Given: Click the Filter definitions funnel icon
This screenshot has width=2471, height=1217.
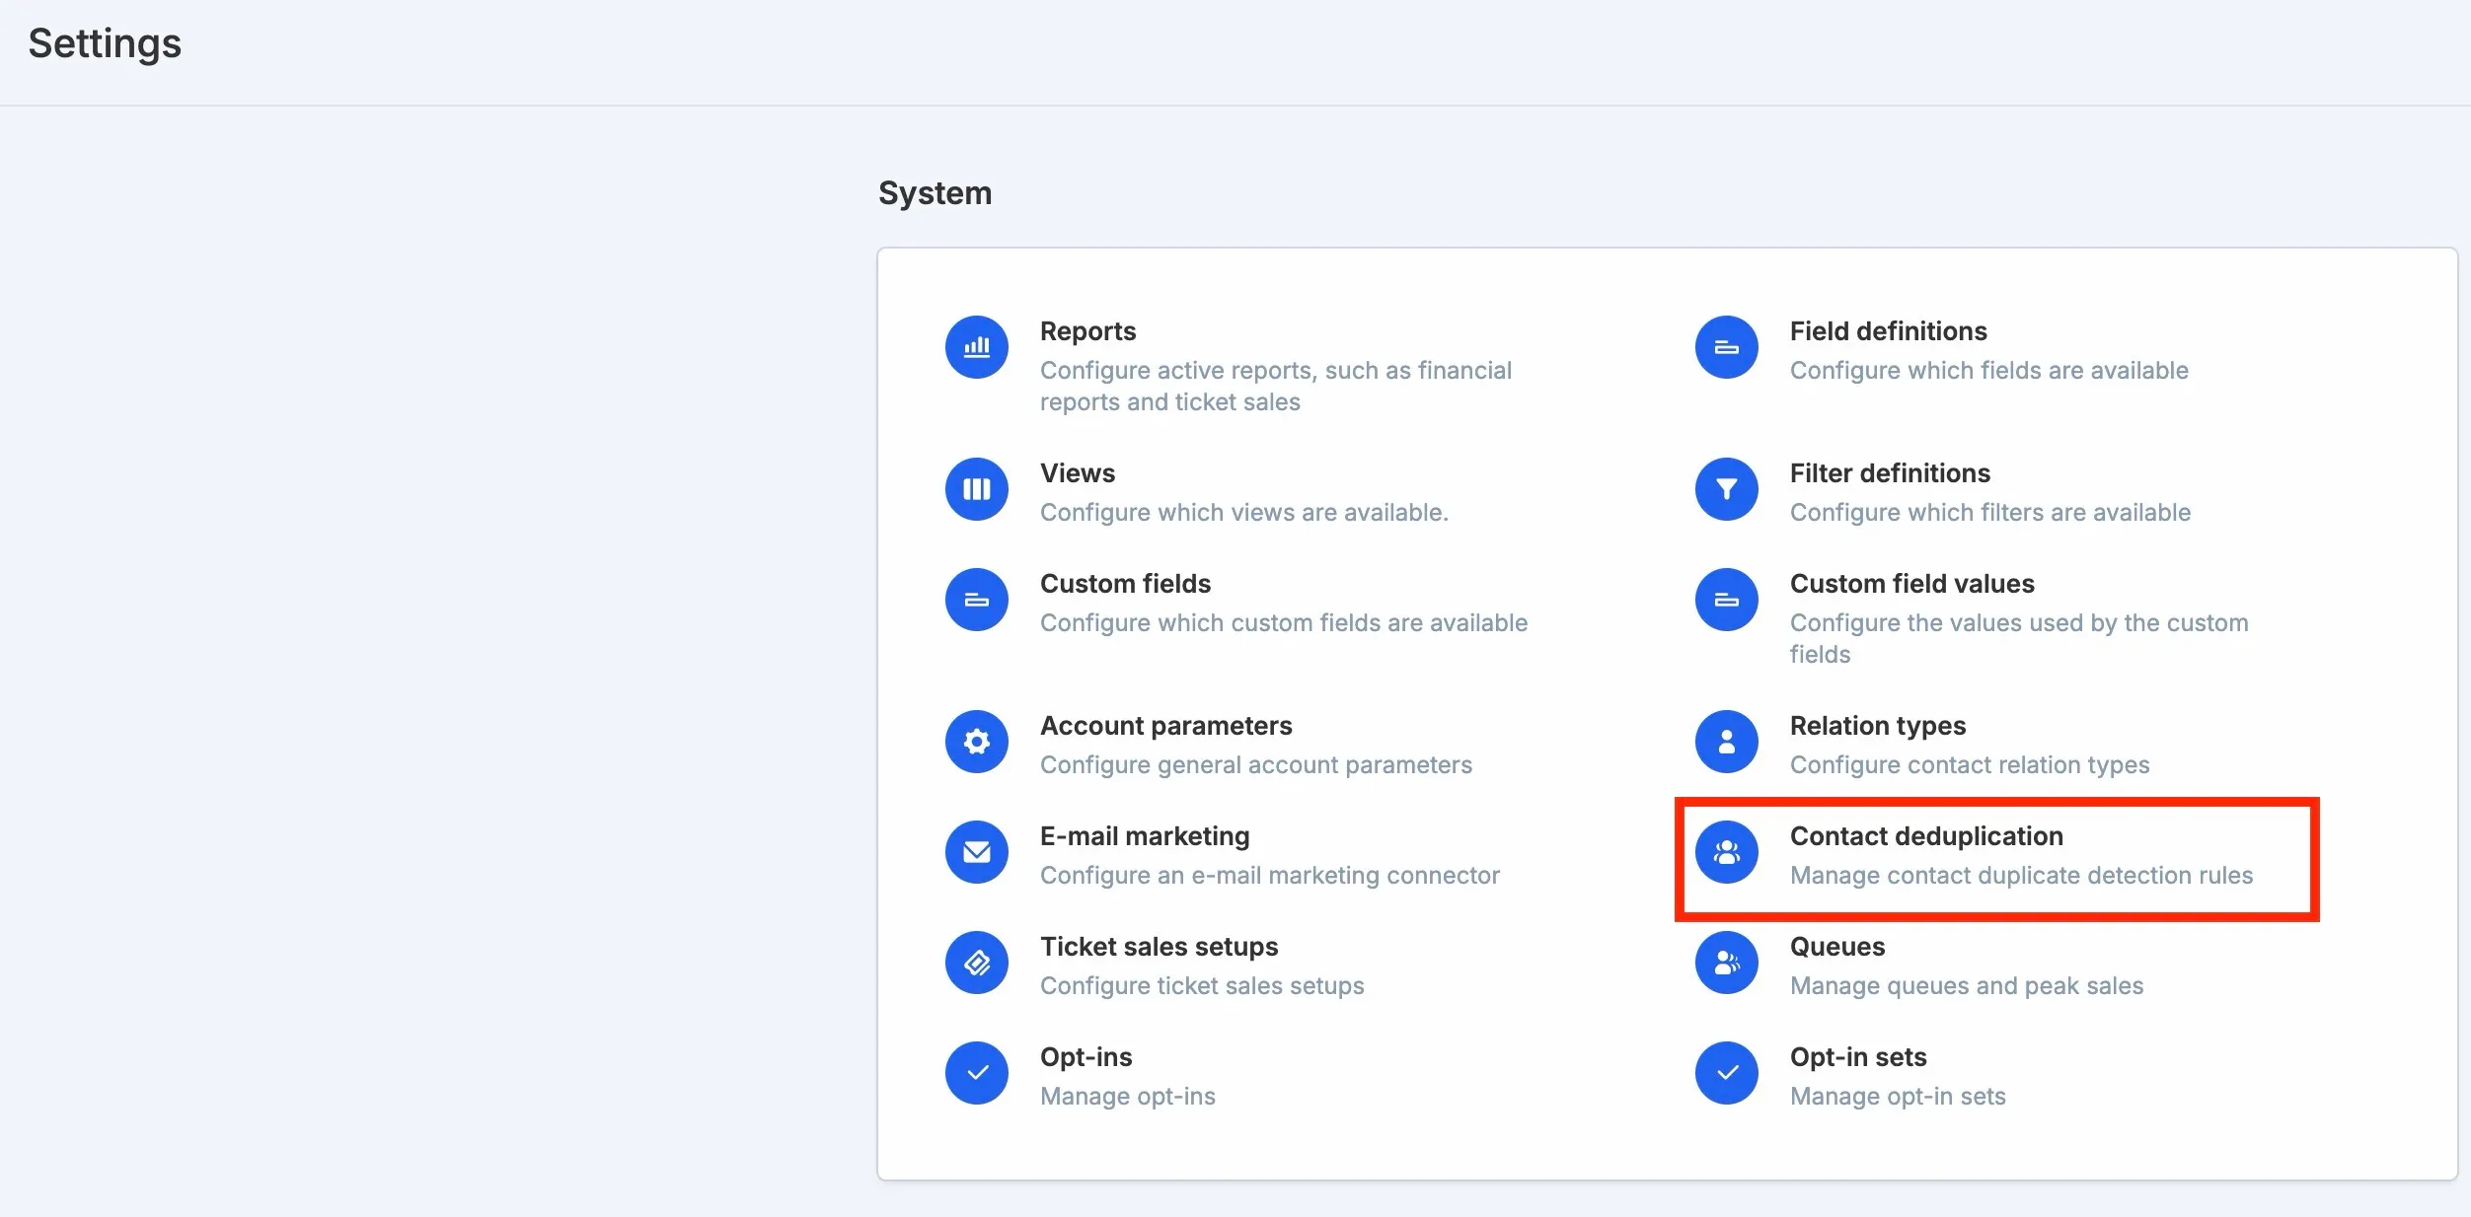Looking at the screenshot, I should (x=1726, y=489).
